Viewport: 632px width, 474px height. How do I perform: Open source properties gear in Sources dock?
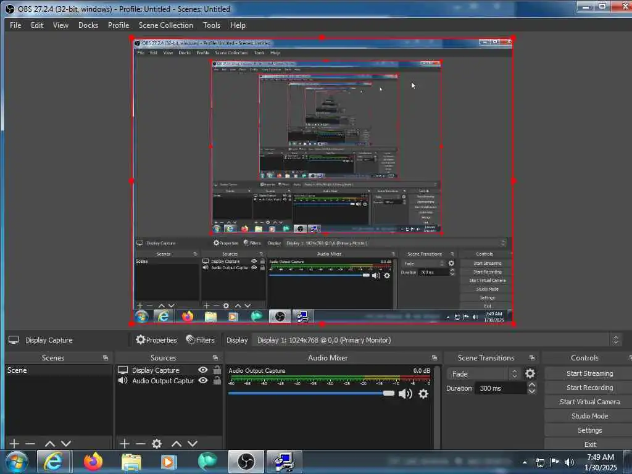pyautogui.click(x=157, y=444)
